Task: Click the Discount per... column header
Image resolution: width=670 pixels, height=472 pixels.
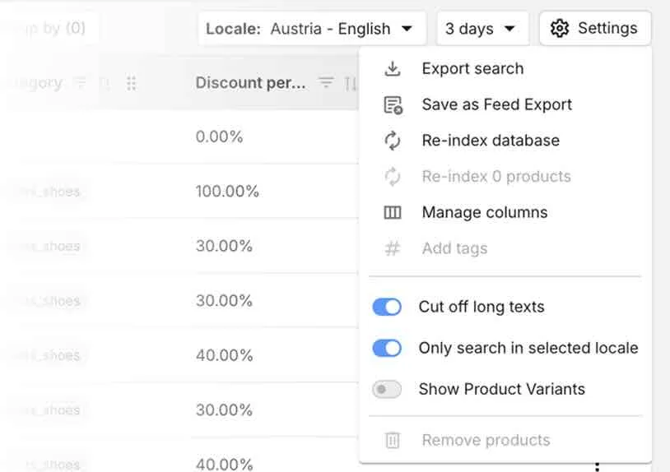Action: [250, 83]
